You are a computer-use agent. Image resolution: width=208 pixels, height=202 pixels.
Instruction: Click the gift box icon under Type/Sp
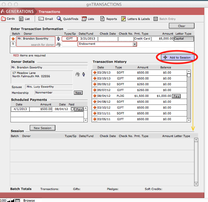click(59, 44)
